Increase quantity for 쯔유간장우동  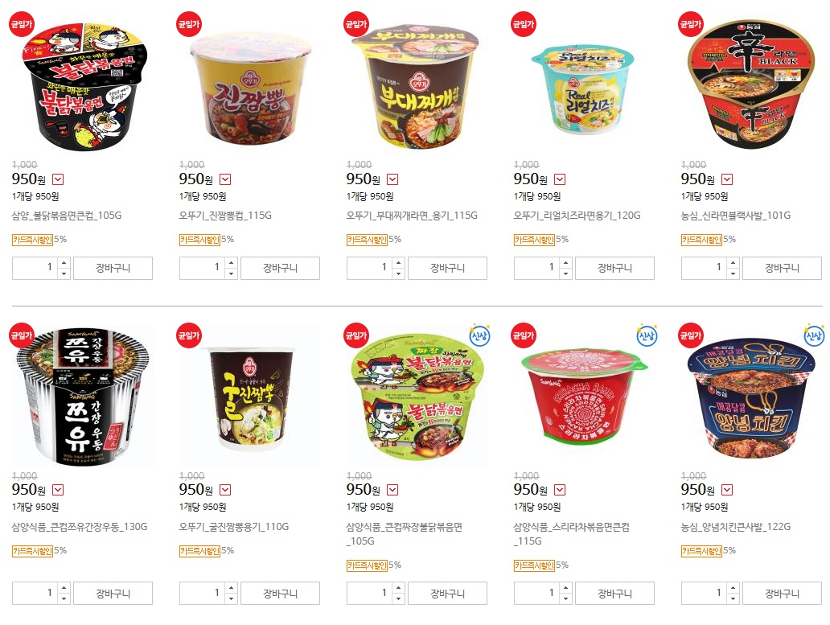64,587
